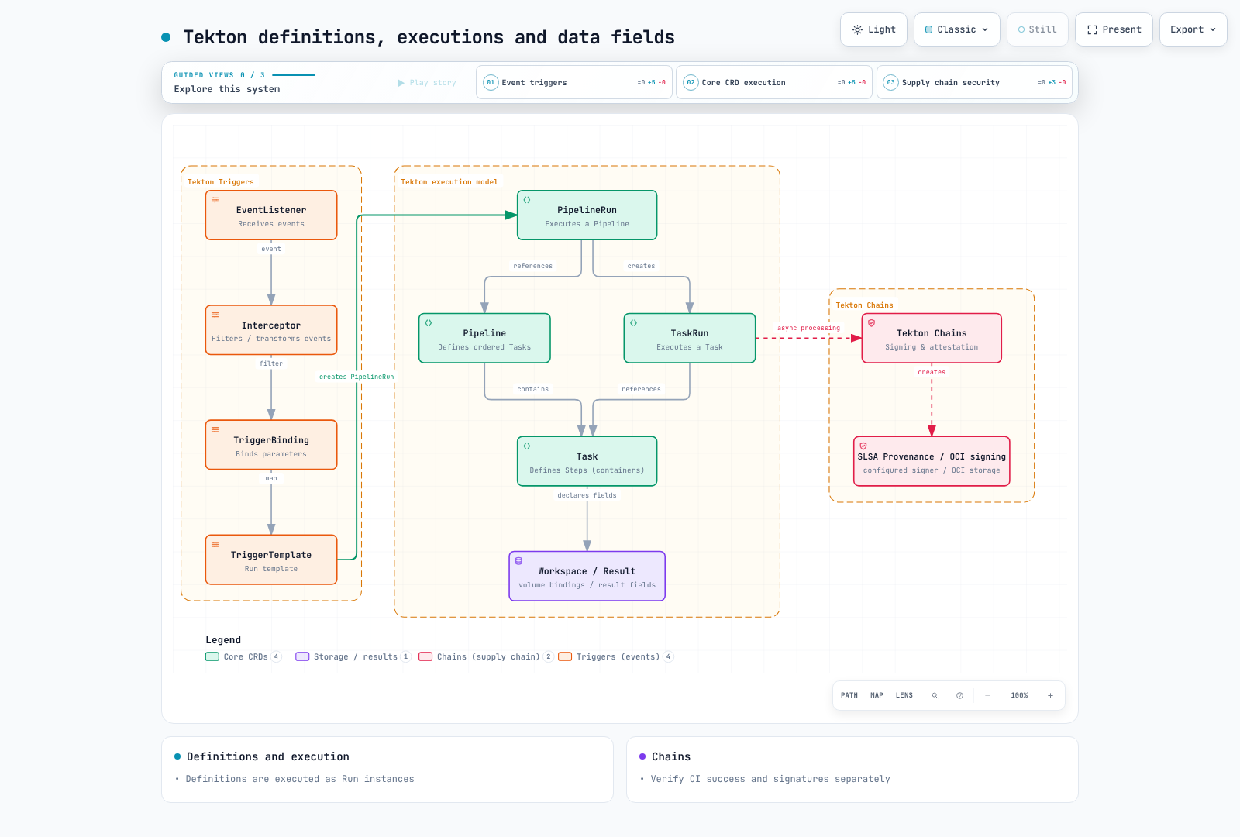Open diagram search magnifier icon
The height and width of the screenshot is (837, 1240).
935,695
